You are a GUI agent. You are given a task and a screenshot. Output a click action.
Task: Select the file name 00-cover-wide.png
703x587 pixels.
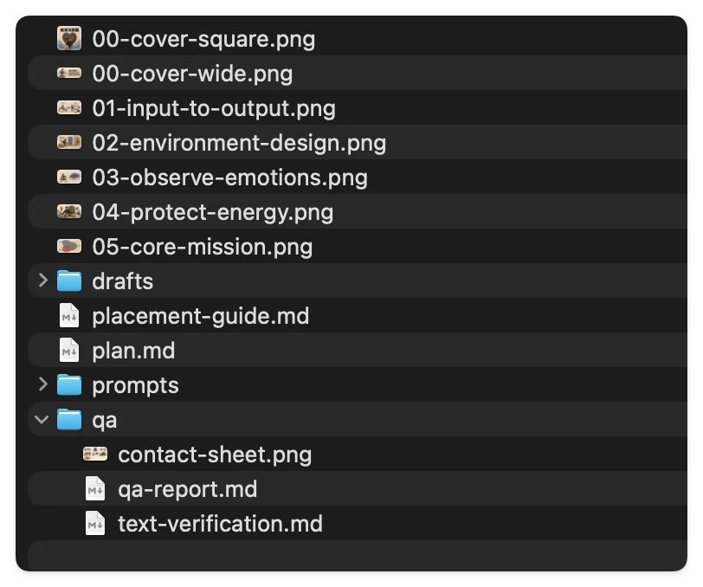(192, 74)
